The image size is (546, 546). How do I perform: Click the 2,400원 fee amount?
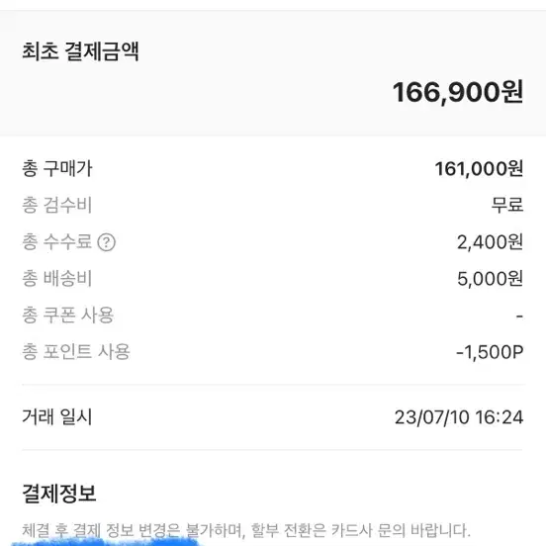click(491, 242)
